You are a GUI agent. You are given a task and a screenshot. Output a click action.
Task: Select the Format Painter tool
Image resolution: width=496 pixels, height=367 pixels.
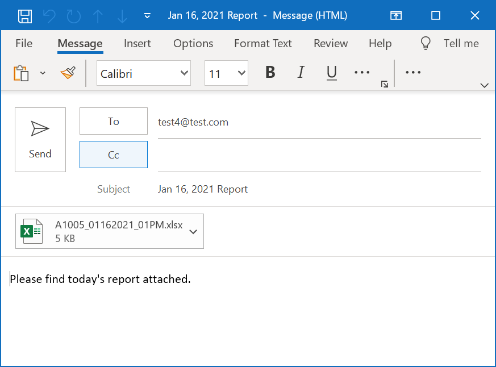click(x=68, y=73)
